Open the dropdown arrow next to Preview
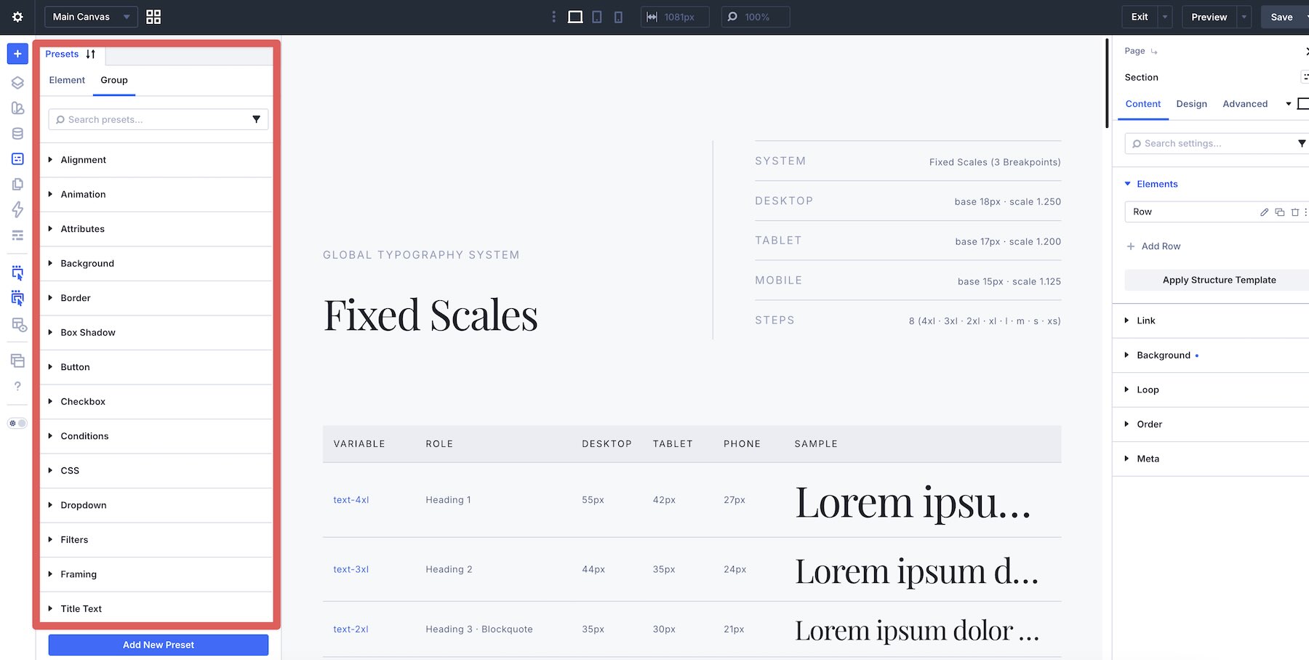 pos(1244,17)
